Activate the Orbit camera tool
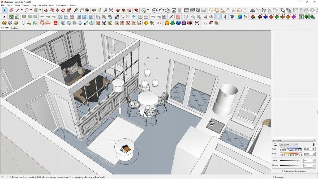 click(94, 10)
